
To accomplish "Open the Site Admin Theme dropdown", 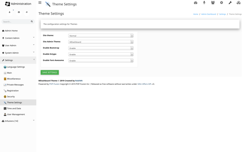I will click(101, 42).
